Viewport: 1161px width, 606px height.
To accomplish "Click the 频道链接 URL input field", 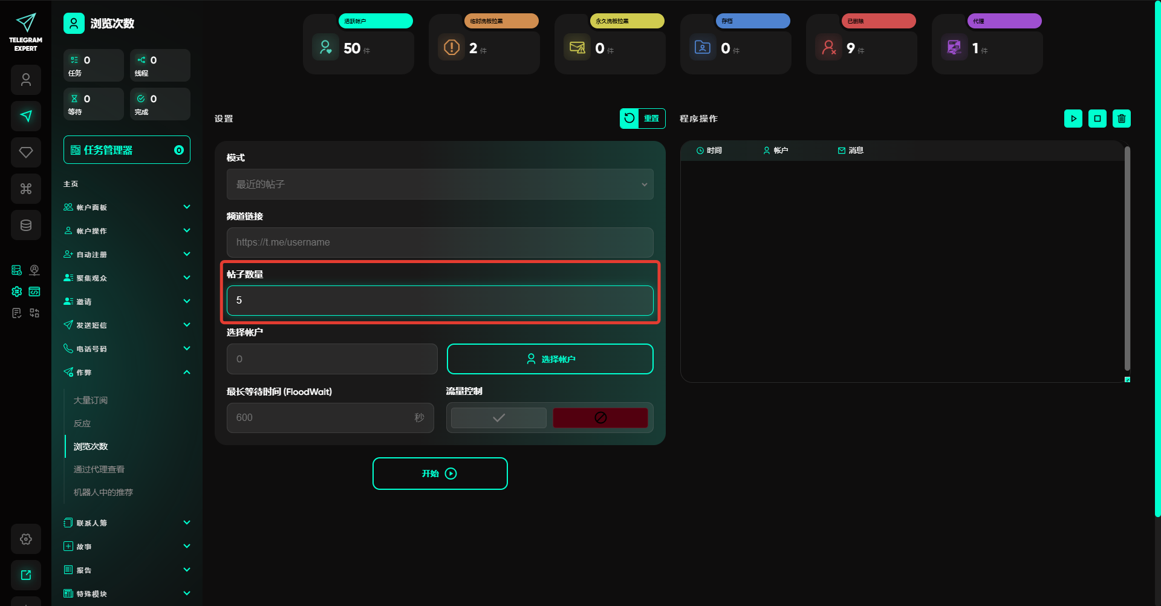I will (440, 243).
